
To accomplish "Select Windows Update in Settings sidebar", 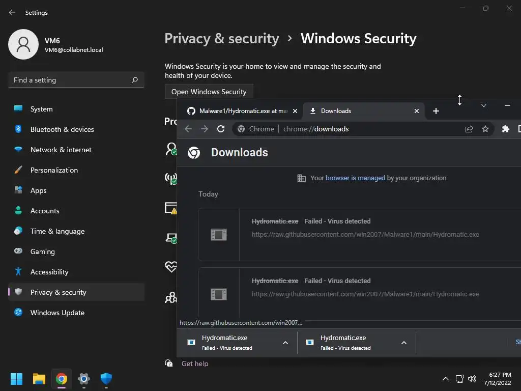I will pos(57,313).
